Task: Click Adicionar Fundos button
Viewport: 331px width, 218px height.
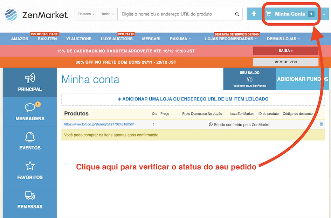Action: (302, 79)
